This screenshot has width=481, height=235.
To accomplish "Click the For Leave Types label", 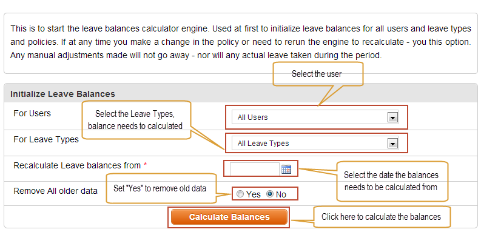I will pos(46,139).
